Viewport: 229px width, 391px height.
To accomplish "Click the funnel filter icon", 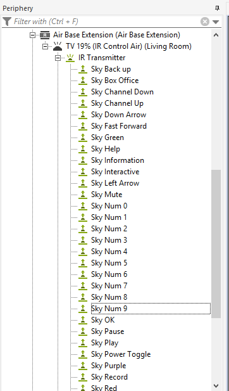I will coord(7,22).
